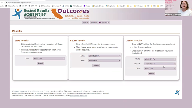Expand the SELPA Results Select Year dropdown
The width and height of the screenshot is (192, 108).
pos(104,61)
